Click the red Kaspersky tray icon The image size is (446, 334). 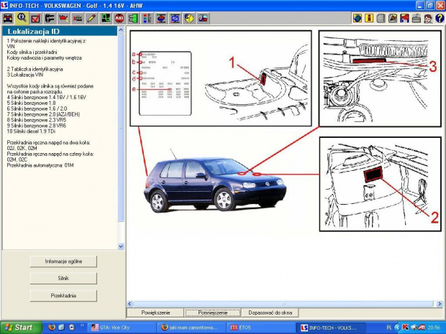coord(406,328)
